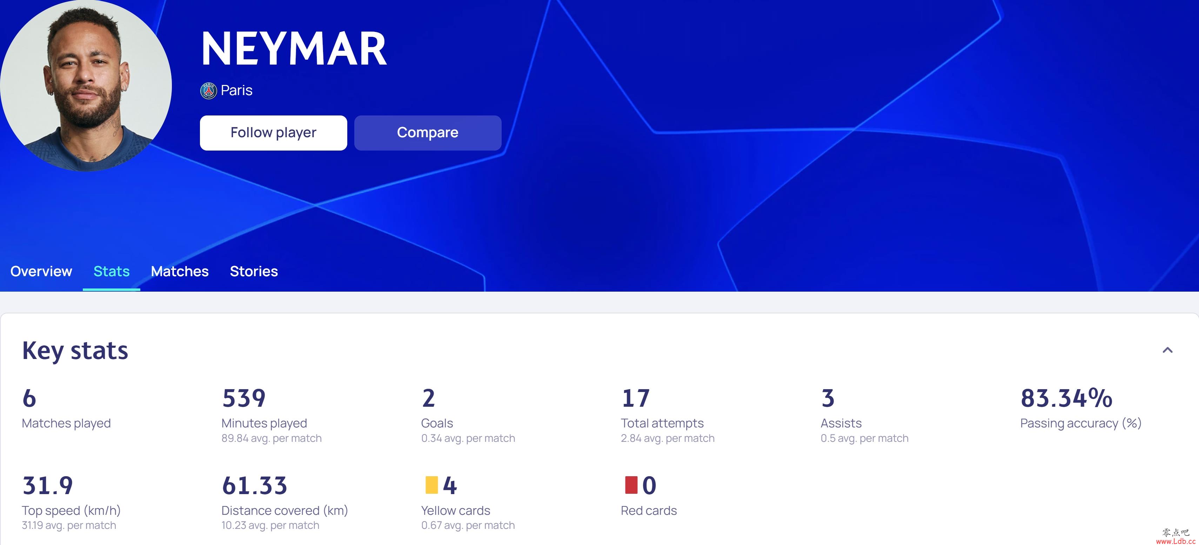Image resolution: width=1199 pixels, height=545 pixels.
Task: Click the Key stats heading
Action: pos(75,351)
